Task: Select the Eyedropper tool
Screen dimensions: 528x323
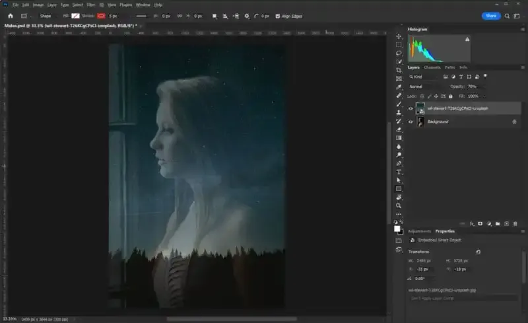Action: click(399, 87)
